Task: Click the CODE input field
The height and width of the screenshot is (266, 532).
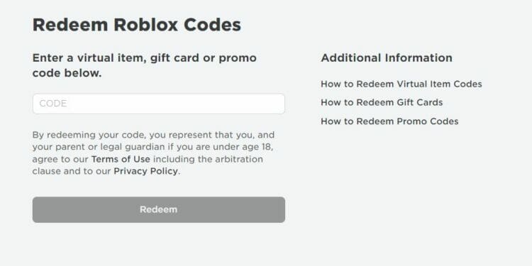Action: tap(159, 104)
